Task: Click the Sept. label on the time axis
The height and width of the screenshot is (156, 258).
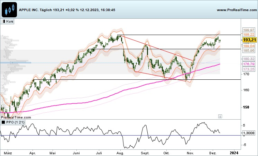Action: pyautogui.click(x=145, y=153)
